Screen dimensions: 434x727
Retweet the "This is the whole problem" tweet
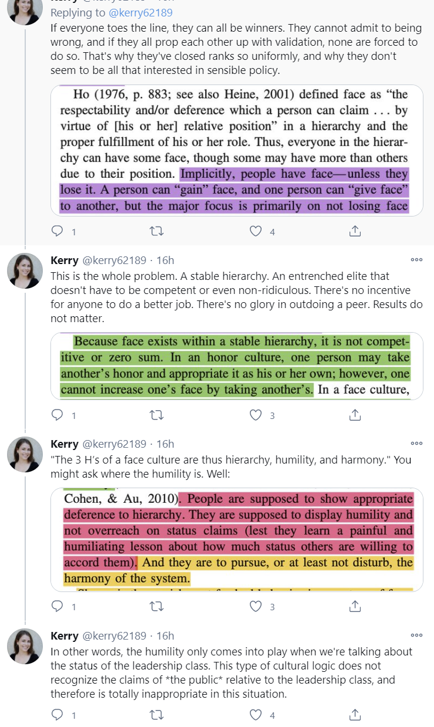click(x=156, y=415)
